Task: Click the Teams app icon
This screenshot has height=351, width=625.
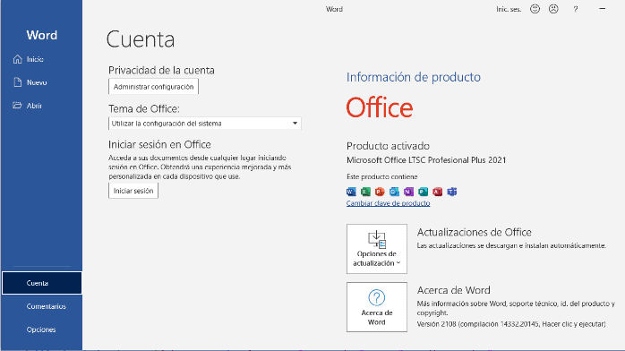Action: coord(451,192)
